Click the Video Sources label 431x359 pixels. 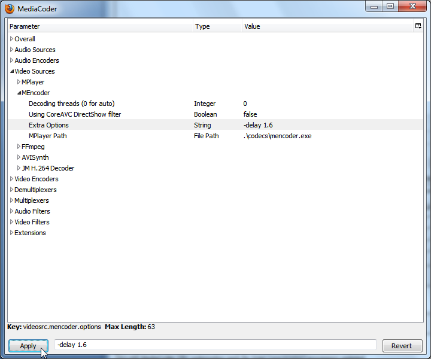pyautogui.click(x=35, y=71)
